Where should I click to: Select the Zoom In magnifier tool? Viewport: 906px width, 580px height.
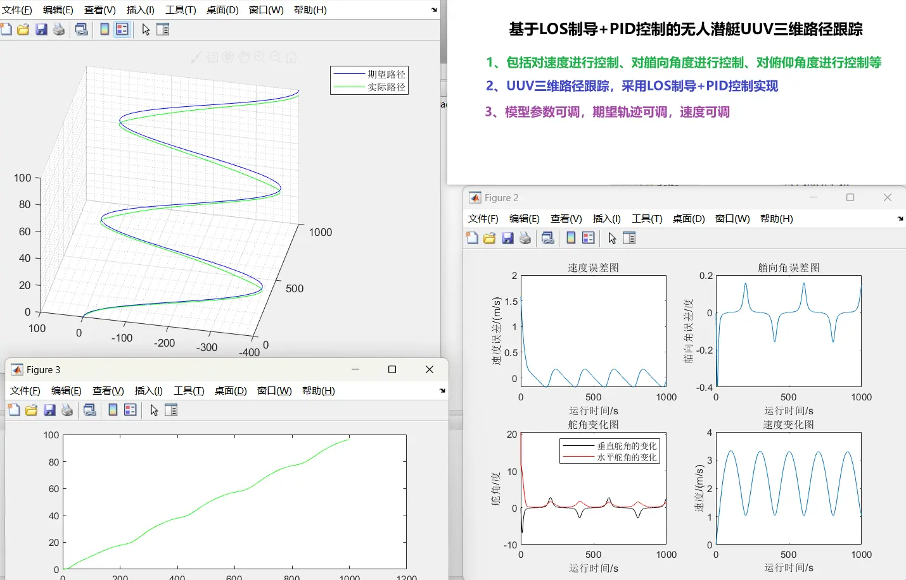pyautogui.click(x=259, y=57)
